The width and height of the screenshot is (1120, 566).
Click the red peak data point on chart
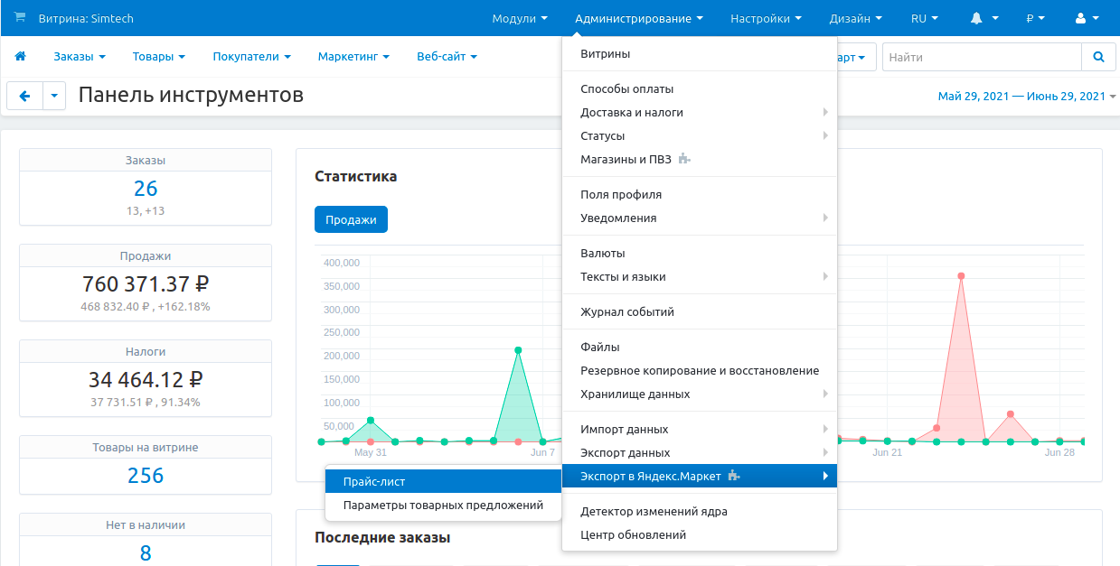click(961, 276)
